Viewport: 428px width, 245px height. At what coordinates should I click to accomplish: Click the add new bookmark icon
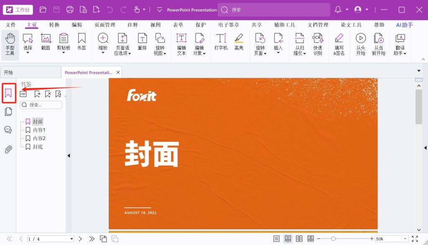(38, 94)
